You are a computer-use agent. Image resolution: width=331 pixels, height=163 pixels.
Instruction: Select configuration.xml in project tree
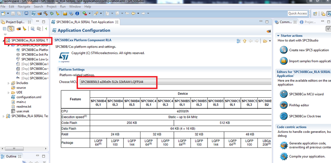29,97
